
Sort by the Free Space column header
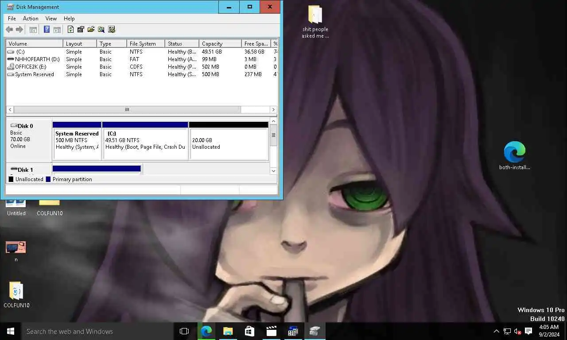coord(256,44)
